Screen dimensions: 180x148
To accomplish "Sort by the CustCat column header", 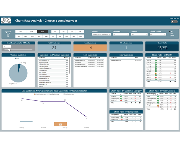I will 113,94.
